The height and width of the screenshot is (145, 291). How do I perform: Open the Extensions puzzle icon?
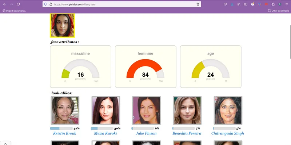[x=273, y=4]
